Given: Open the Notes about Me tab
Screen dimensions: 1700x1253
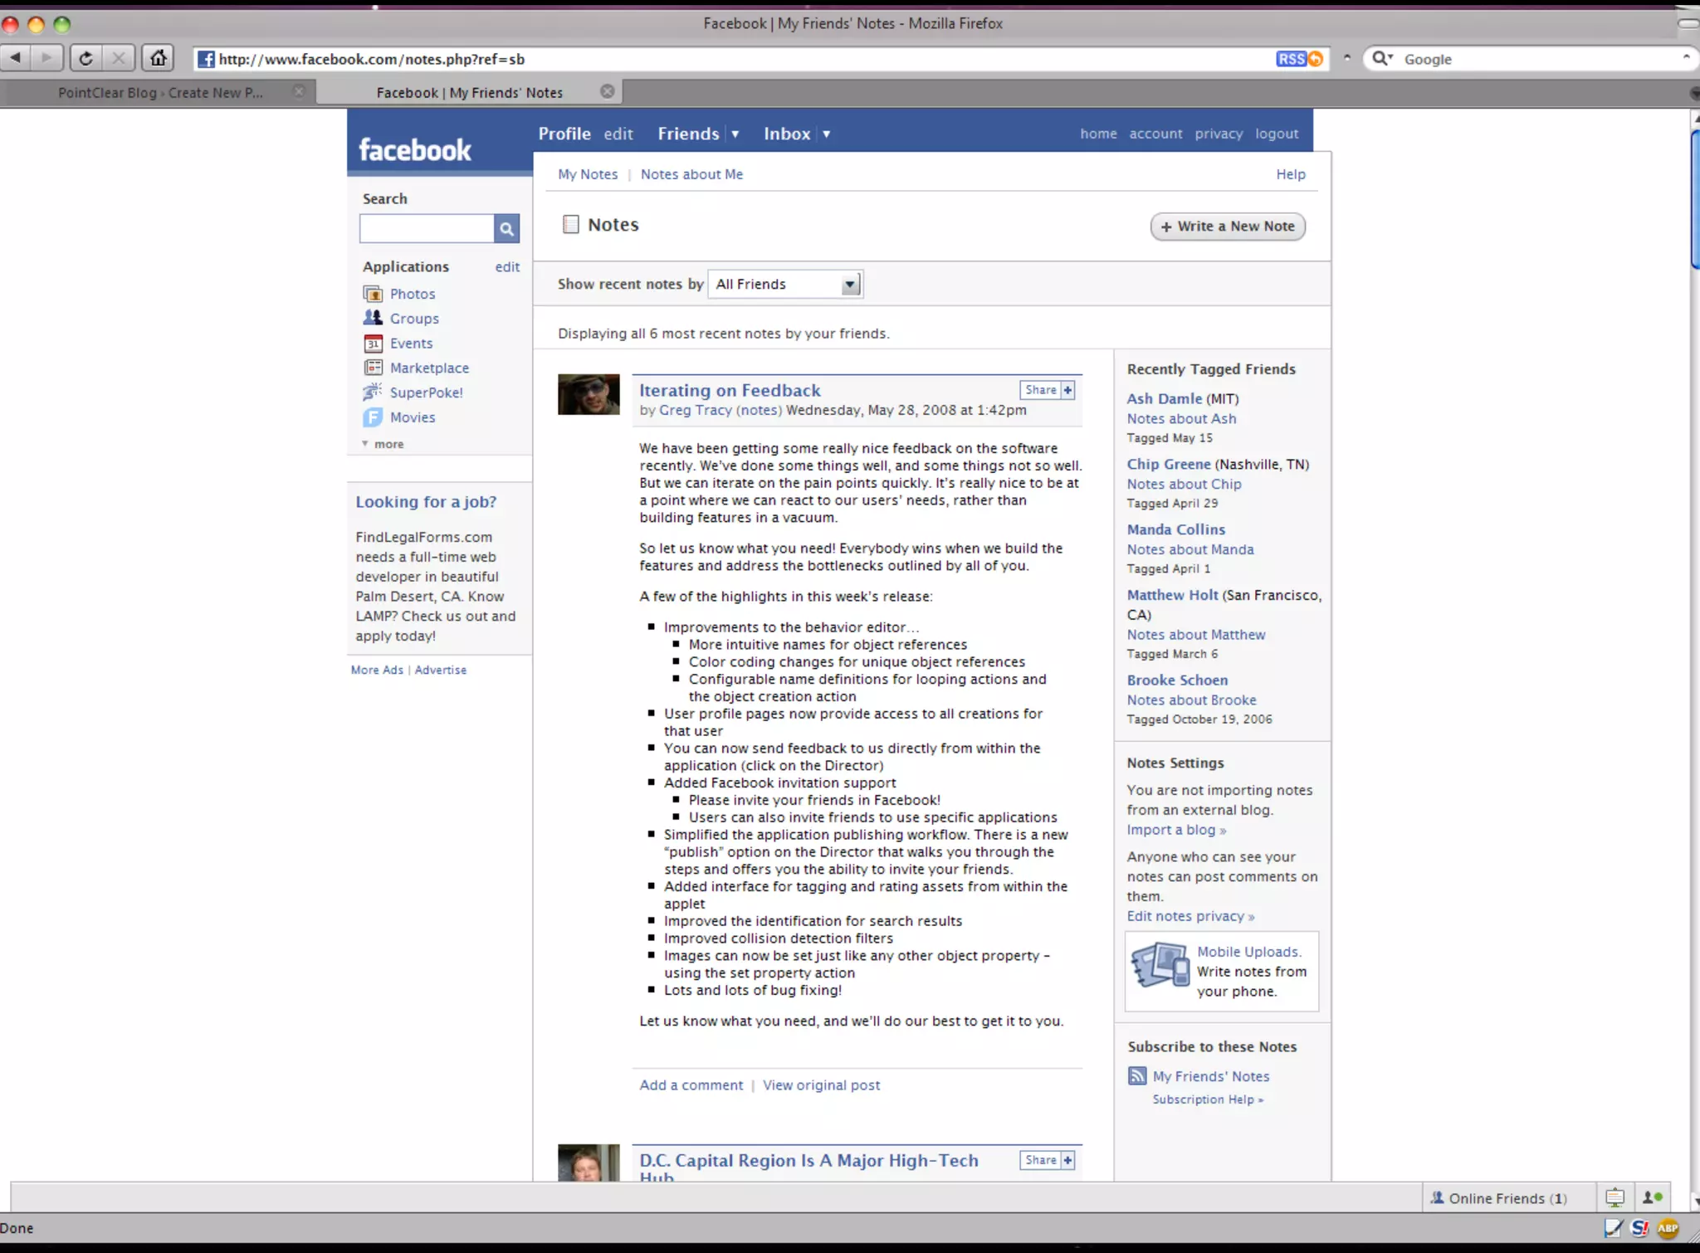Looking at the screenshot, I should [x=691, y=174].
